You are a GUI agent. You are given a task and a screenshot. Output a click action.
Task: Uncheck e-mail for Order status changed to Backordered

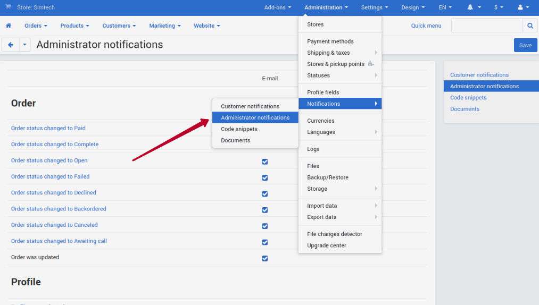coord(264,210)
